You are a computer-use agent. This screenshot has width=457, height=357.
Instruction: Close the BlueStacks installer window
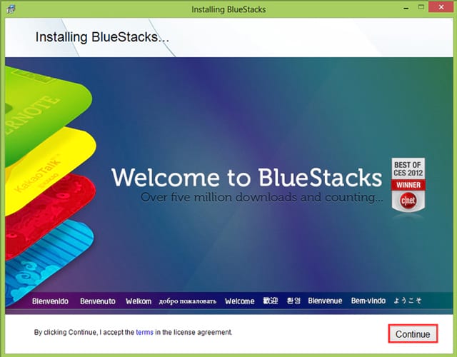pyautogui.click(x=441, y=7)
